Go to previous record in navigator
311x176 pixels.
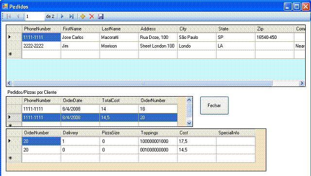tap(18, 17)
